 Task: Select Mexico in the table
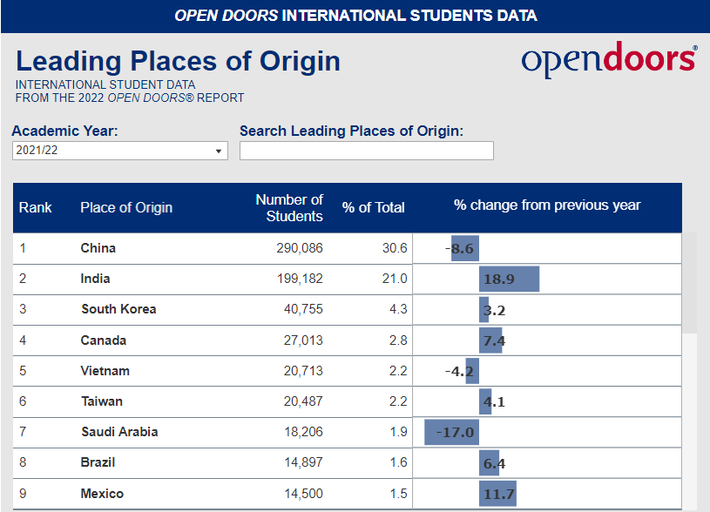(x=102, y=494)
